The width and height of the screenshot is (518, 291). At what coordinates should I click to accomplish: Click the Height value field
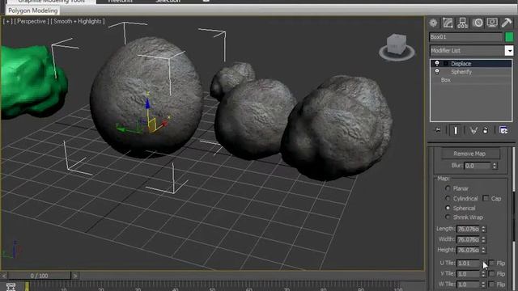[469, 250]
